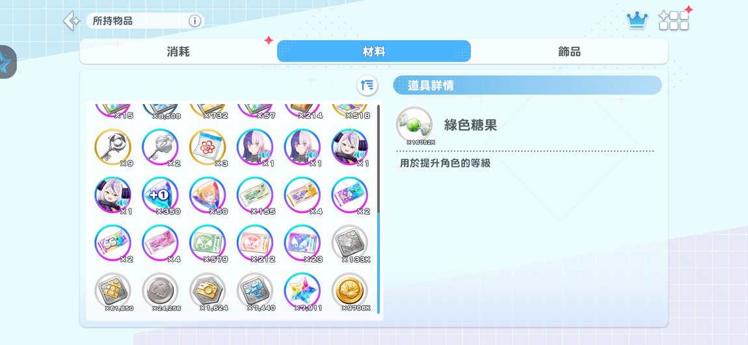Click the green candy icon in 道具詳情
This screenshot has height=345, width=748.
(414, 125)
